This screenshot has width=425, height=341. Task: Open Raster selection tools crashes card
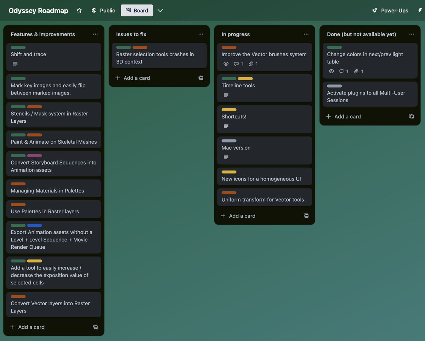[x=159, y=56]
